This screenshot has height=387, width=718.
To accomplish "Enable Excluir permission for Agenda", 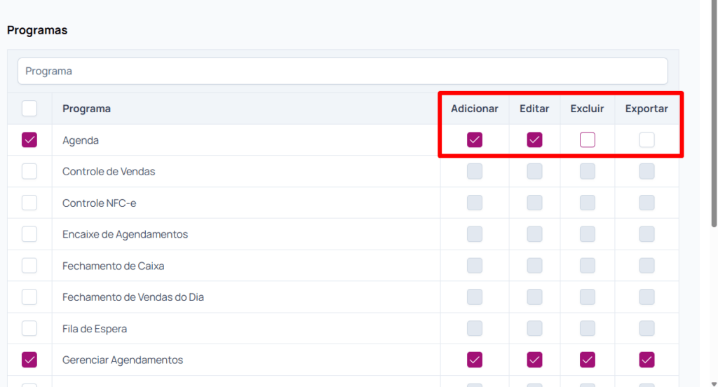I will (588, 140).
